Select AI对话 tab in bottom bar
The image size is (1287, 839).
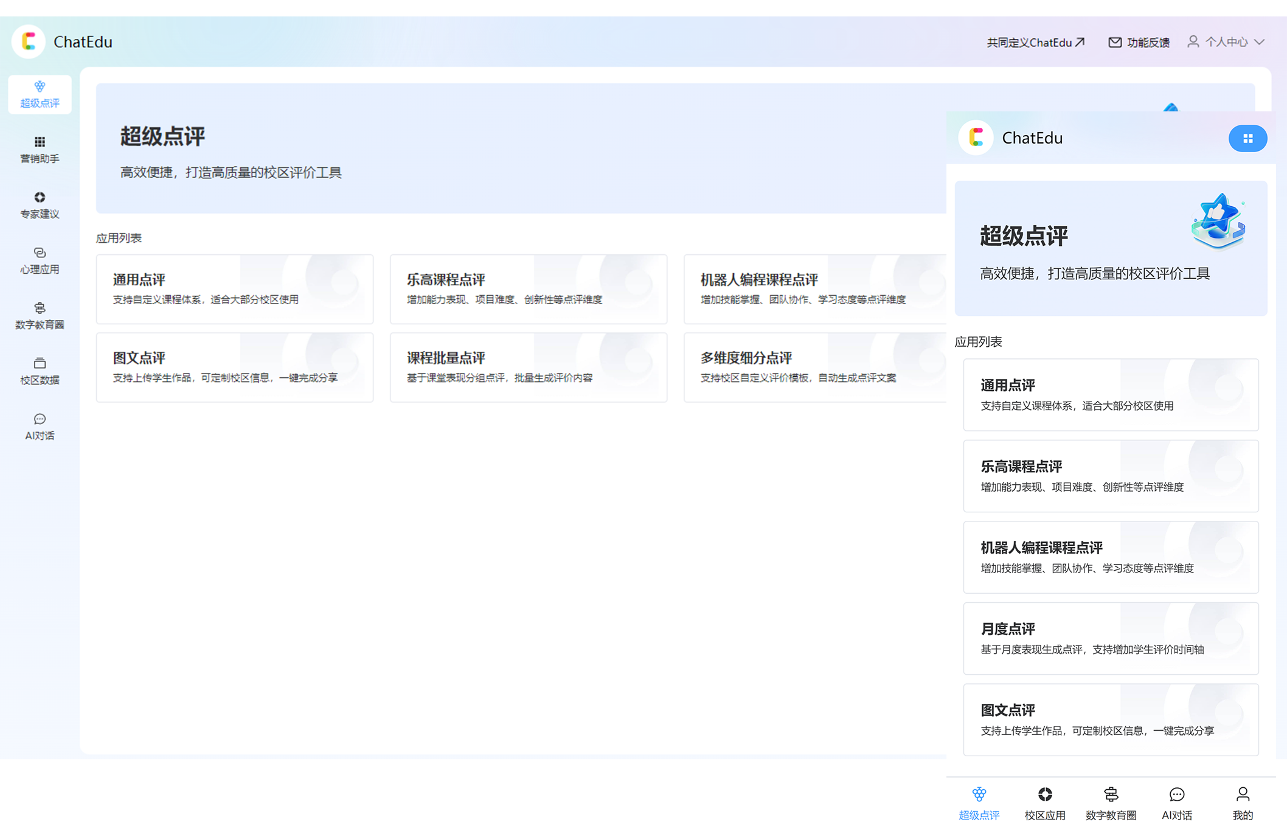tap(1176, 803)
